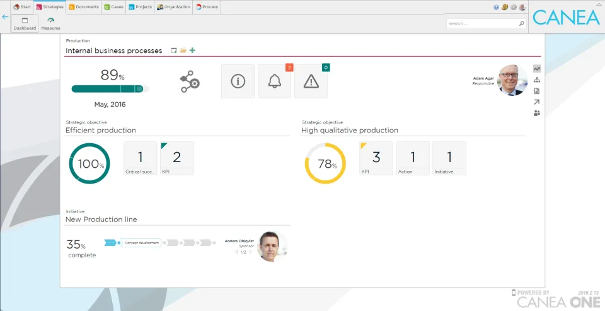Click the diagonal arrow sidebar icon
605x311 pixels.
pos(537,102)
